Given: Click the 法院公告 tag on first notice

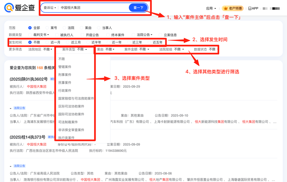Looking at the screenshot, I should click(20, 108).
